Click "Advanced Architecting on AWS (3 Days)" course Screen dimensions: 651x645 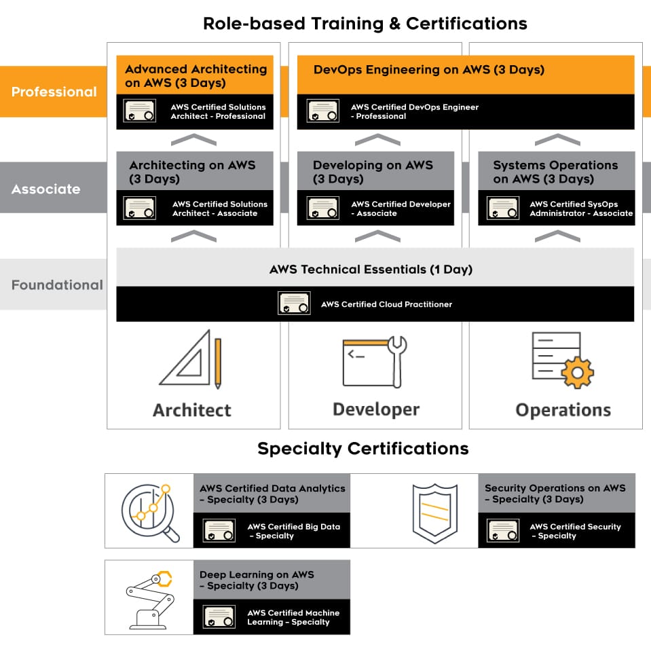coord(196,75)
